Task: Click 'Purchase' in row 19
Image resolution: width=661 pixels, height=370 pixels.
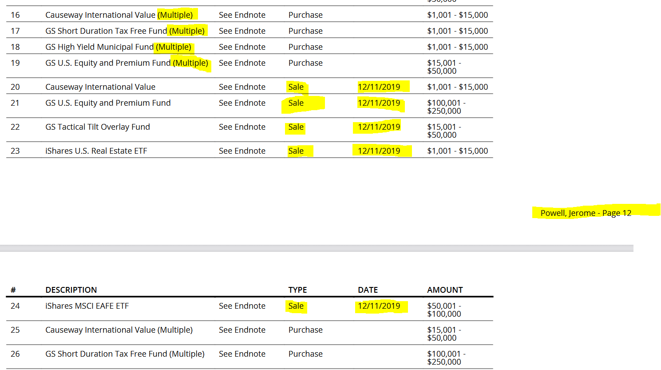Action: (x=305, y=63)
